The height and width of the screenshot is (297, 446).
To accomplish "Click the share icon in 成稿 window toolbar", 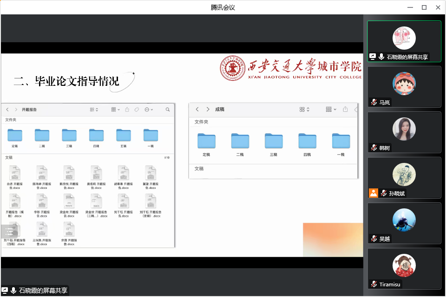I will [x=345, y=110].
